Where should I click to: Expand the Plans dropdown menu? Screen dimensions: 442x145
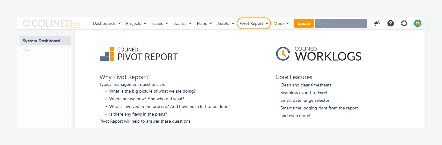204,23
